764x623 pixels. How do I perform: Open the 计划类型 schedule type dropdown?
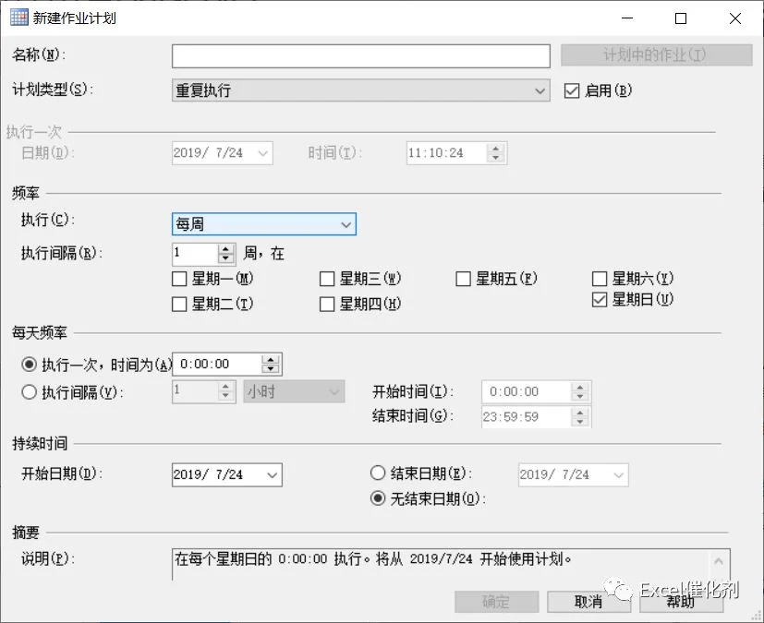360,90
